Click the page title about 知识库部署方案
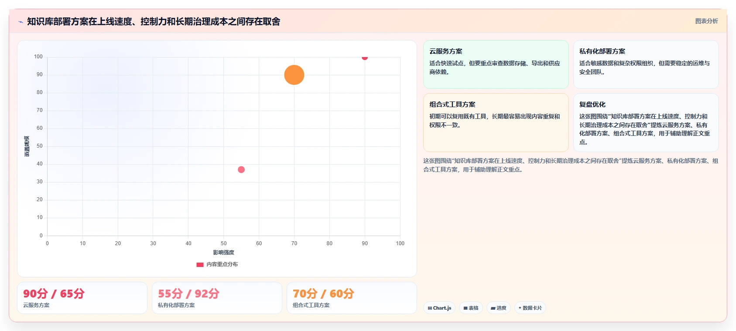This screenshot has height=331, width=736. [x=154, y=21]
